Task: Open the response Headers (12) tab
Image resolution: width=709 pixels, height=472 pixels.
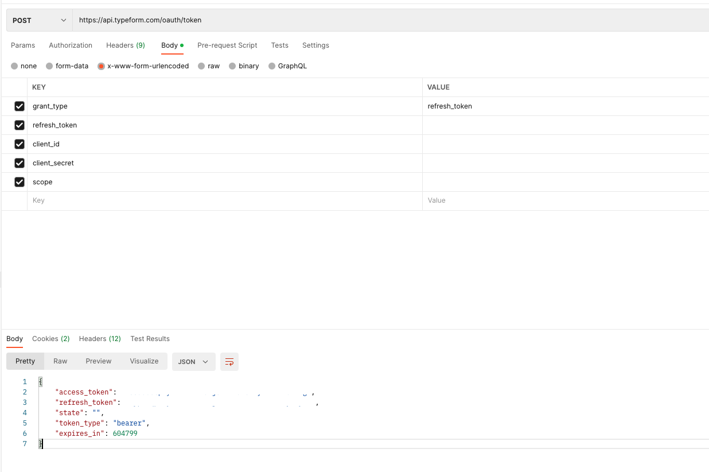Action: (100, 339)
